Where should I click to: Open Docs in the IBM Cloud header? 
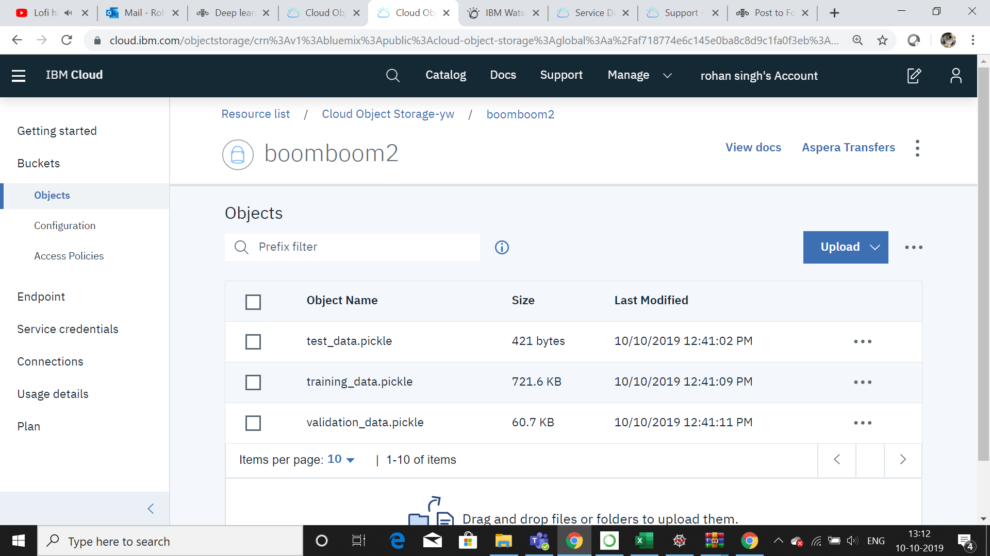click(x=503, y=76)
